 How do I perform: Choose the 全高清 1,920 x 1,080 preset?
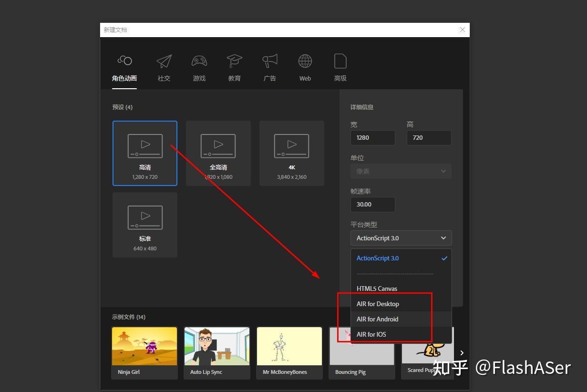point(218,153)
